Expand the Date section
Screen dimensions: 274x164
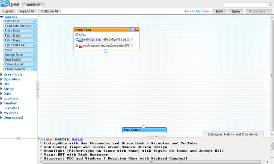(x=1, y=94)
